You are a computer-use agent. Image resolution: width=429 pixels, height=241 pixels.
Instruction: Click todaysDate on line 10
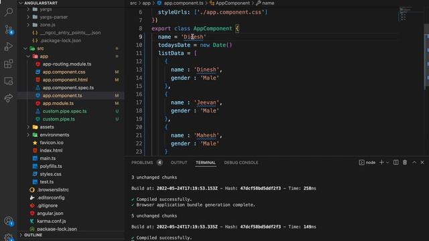coord(174,45)
